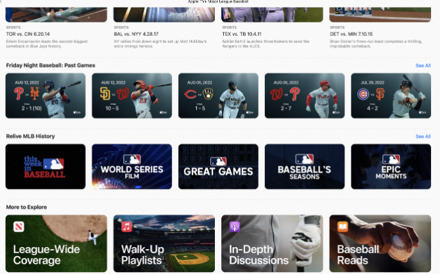Select the TEX vs. TB 10.4.11 game title

coord(242,34)
